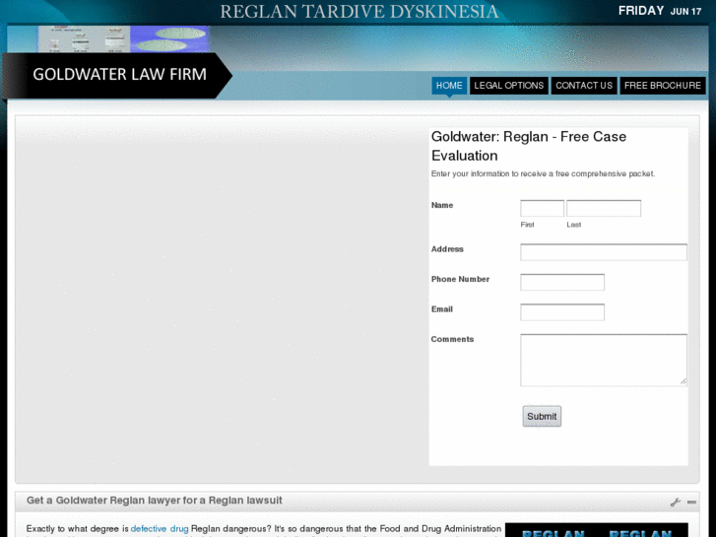Click the wrench settings icon on lawsuit panel
The image size is (716, 537).
coord(676,503)
